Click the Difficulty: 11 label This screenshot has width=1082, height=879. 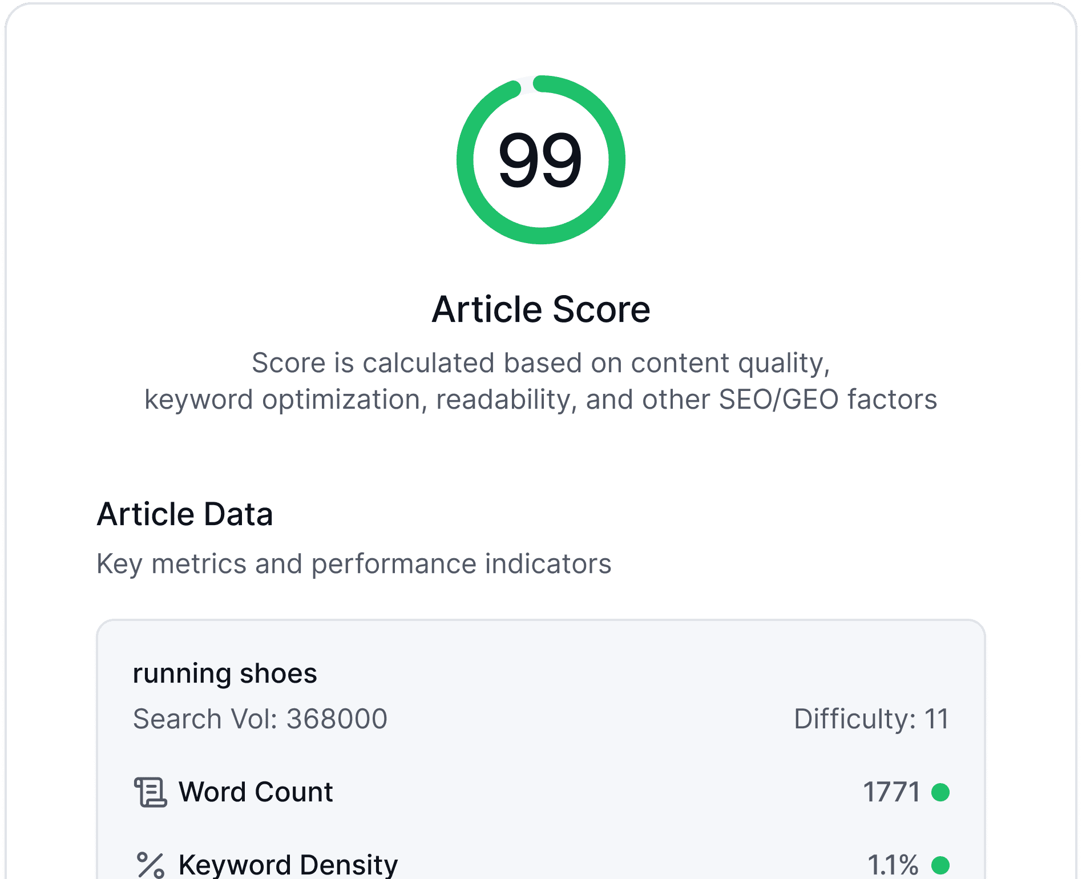871,719
